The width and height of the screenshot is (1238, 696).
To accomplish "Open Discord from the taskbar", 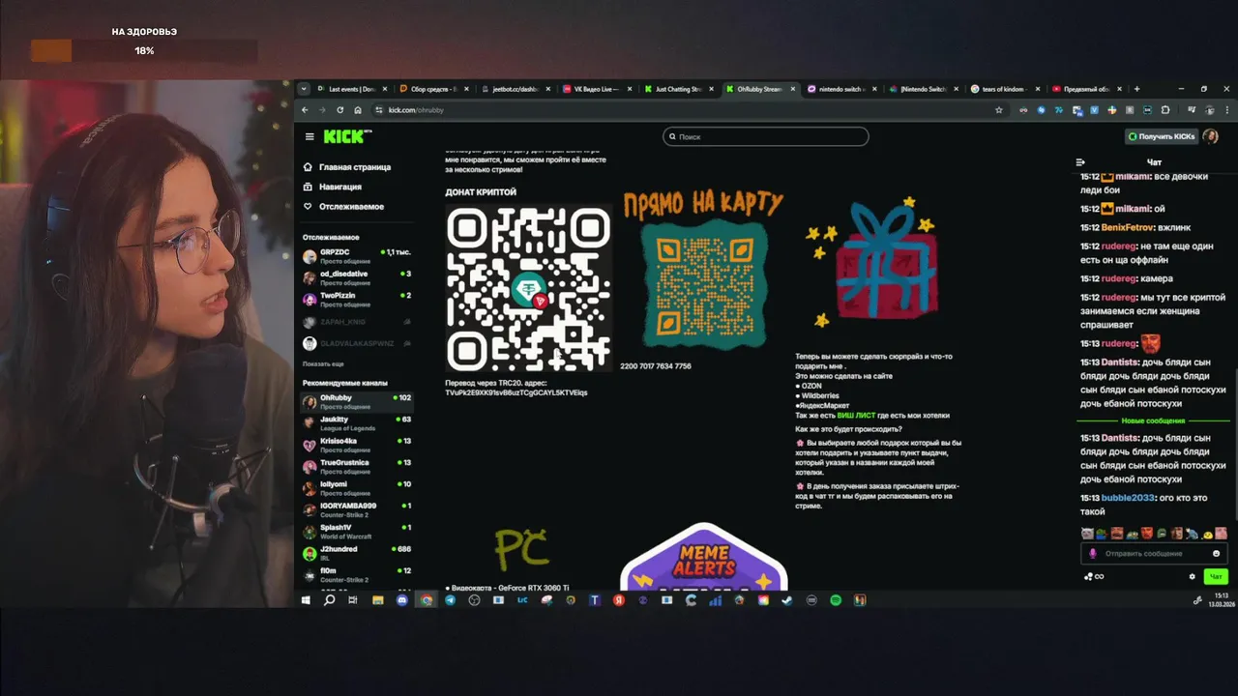I will [x=402, y=600].
